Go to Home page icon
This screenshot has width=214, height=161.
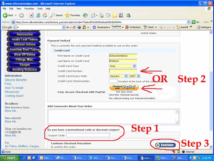(x=45, y=15)
